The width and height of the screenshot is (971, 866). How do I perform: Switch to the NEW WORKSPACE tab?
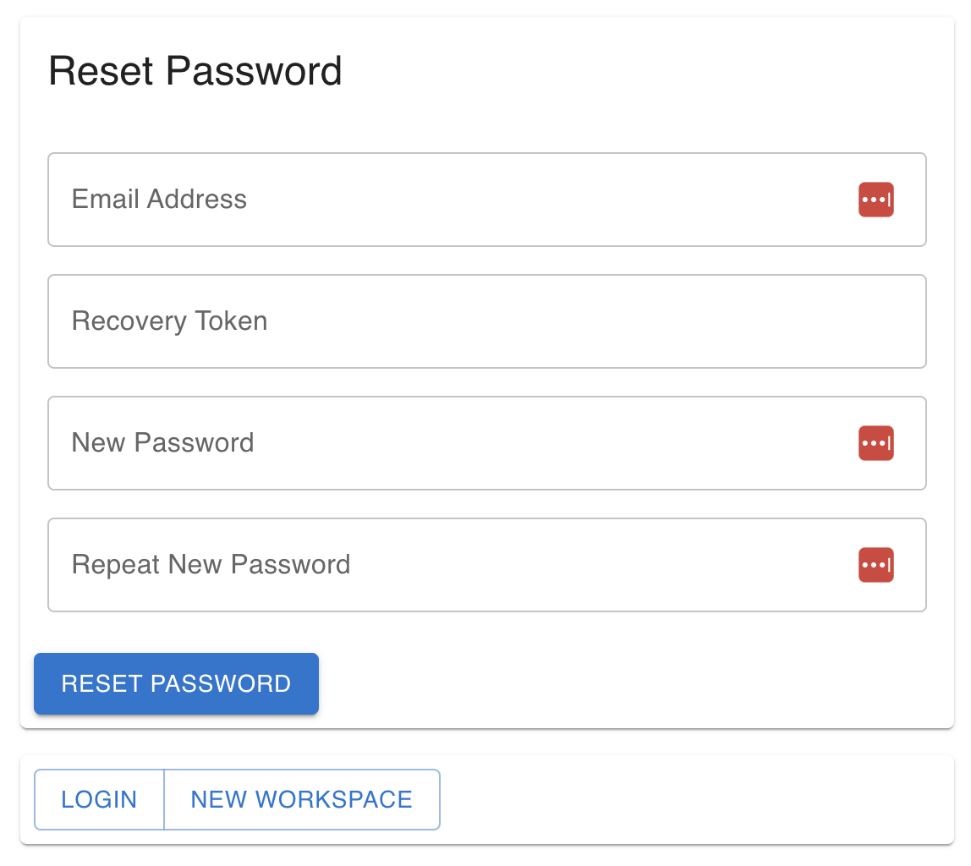tap(302, 799)
